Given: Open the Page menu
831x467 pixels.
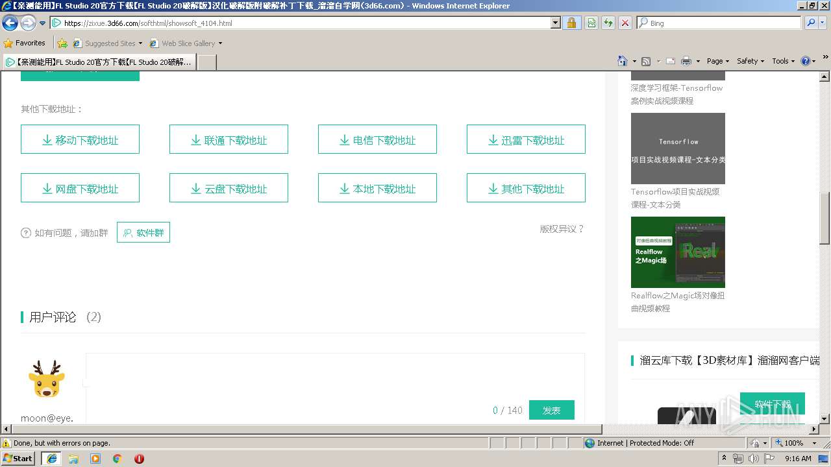Looking at the screenshot, I should 717,61.
